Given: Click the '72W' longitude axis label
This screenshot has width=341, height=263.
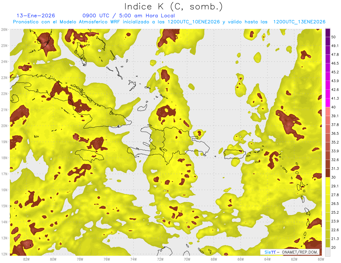Looking at the screenshot, I should click(160, 259).
